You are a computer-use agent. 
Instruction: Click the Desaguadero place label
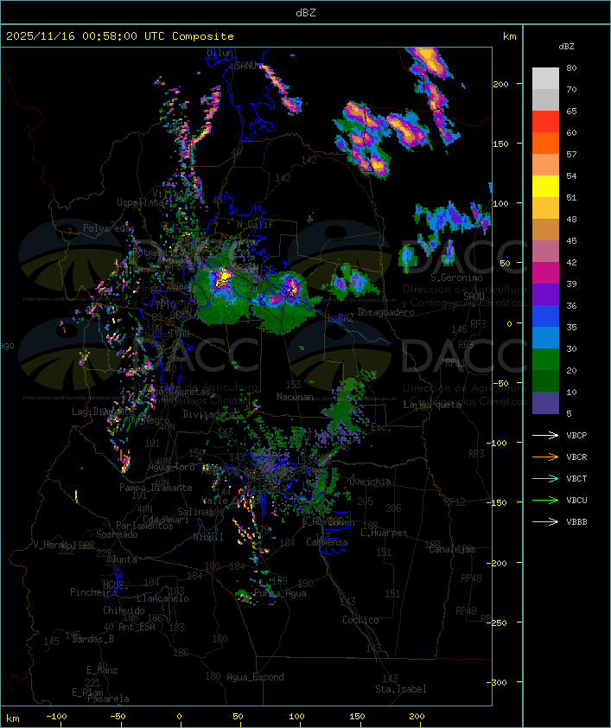tap(385, 312)
